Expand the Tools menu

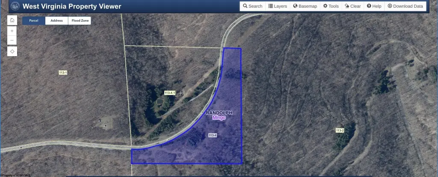pos(331,6)
